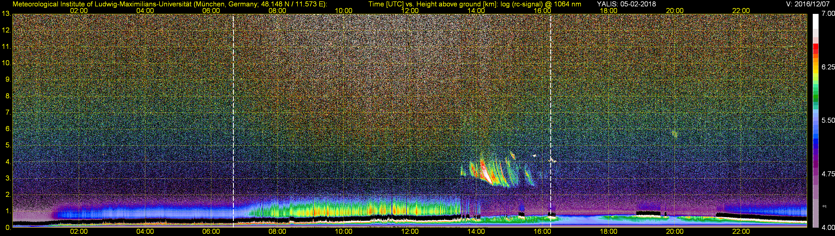Image resolution: width=835 pixels, height=236 pixels.
Task: Click the first dashed white vertical line
Action: [x=234, y=120]
